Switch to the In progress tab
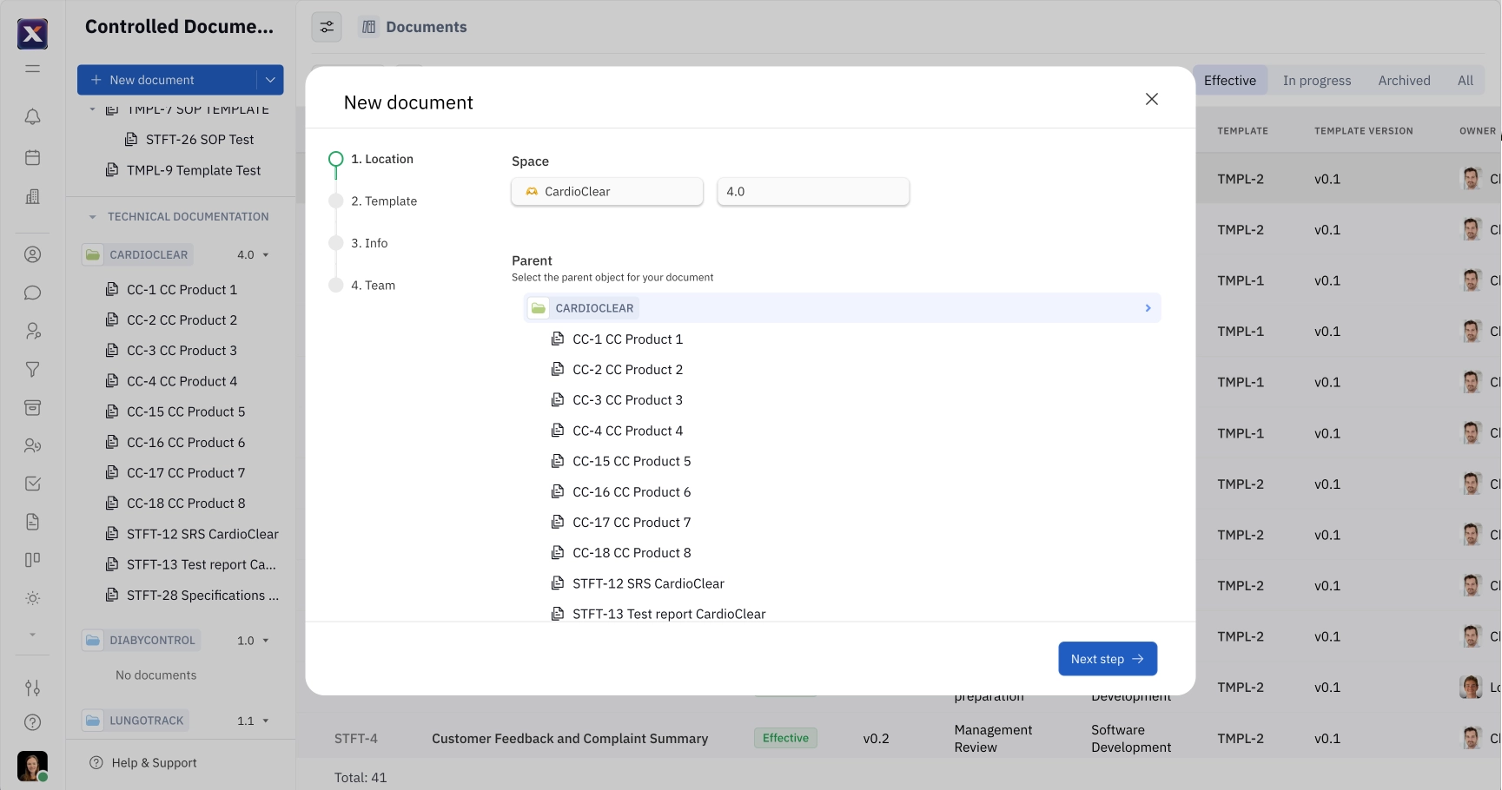The height and width of the screenshot is (790, 1502). 1316,80
